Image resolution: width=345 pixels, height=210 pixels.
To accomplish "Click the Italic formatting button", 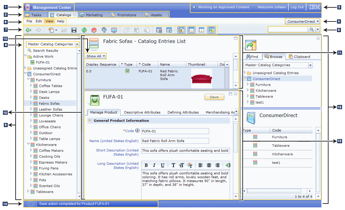I will point(154,165).
